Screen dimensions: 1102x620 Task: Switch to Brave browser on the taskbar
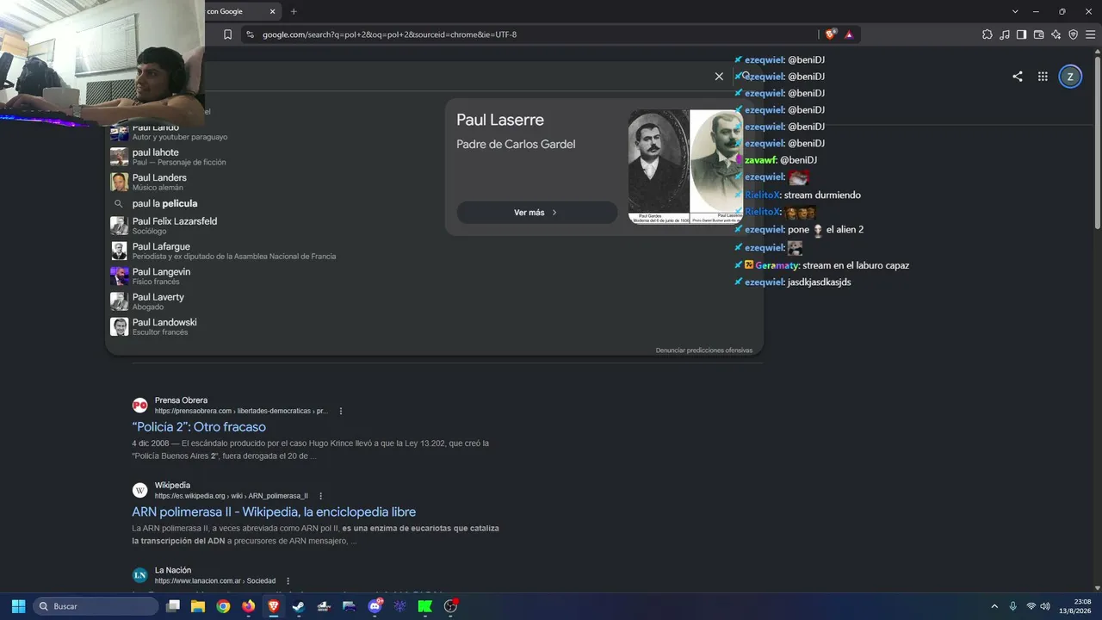pos(274,606)
